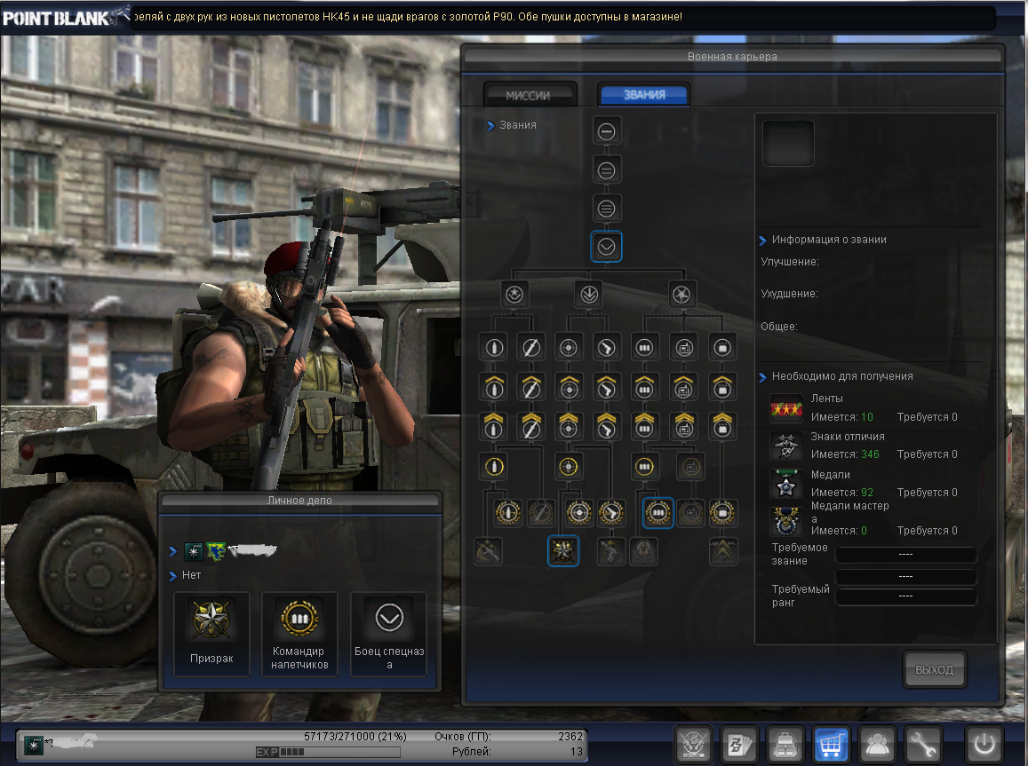Select the plain pack rank icon

click(x=722, y=348)
